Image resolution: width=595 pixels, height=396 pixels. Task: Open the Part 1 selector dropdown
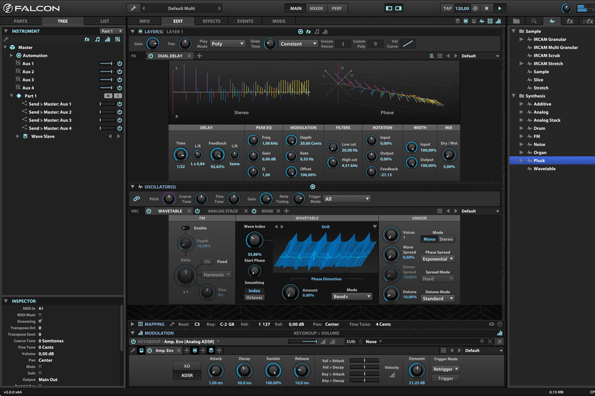tap(111, 31)
